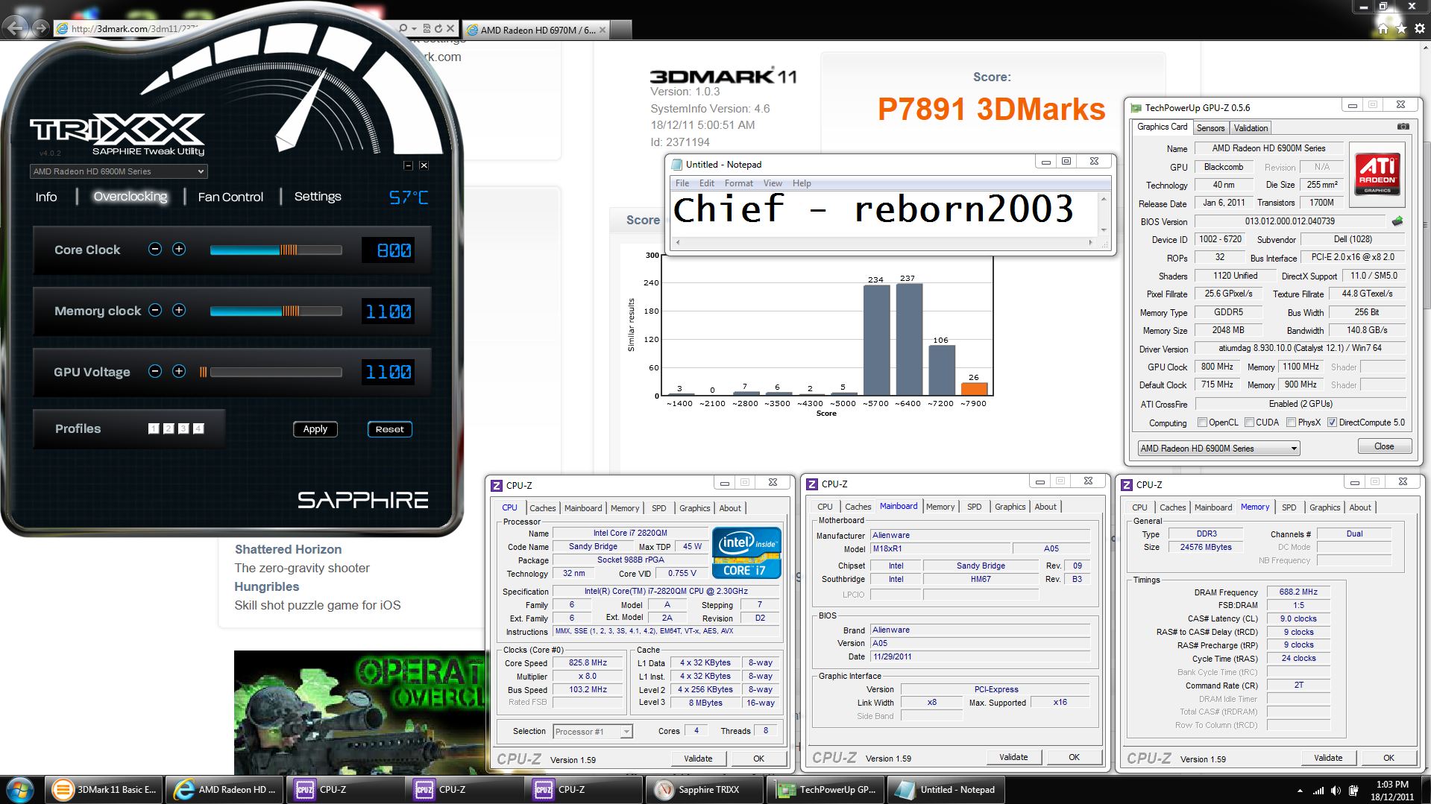Screen dimensions: 1431x804
Task: Click the browser forward arrow
Action: click(x=41, y=28)
